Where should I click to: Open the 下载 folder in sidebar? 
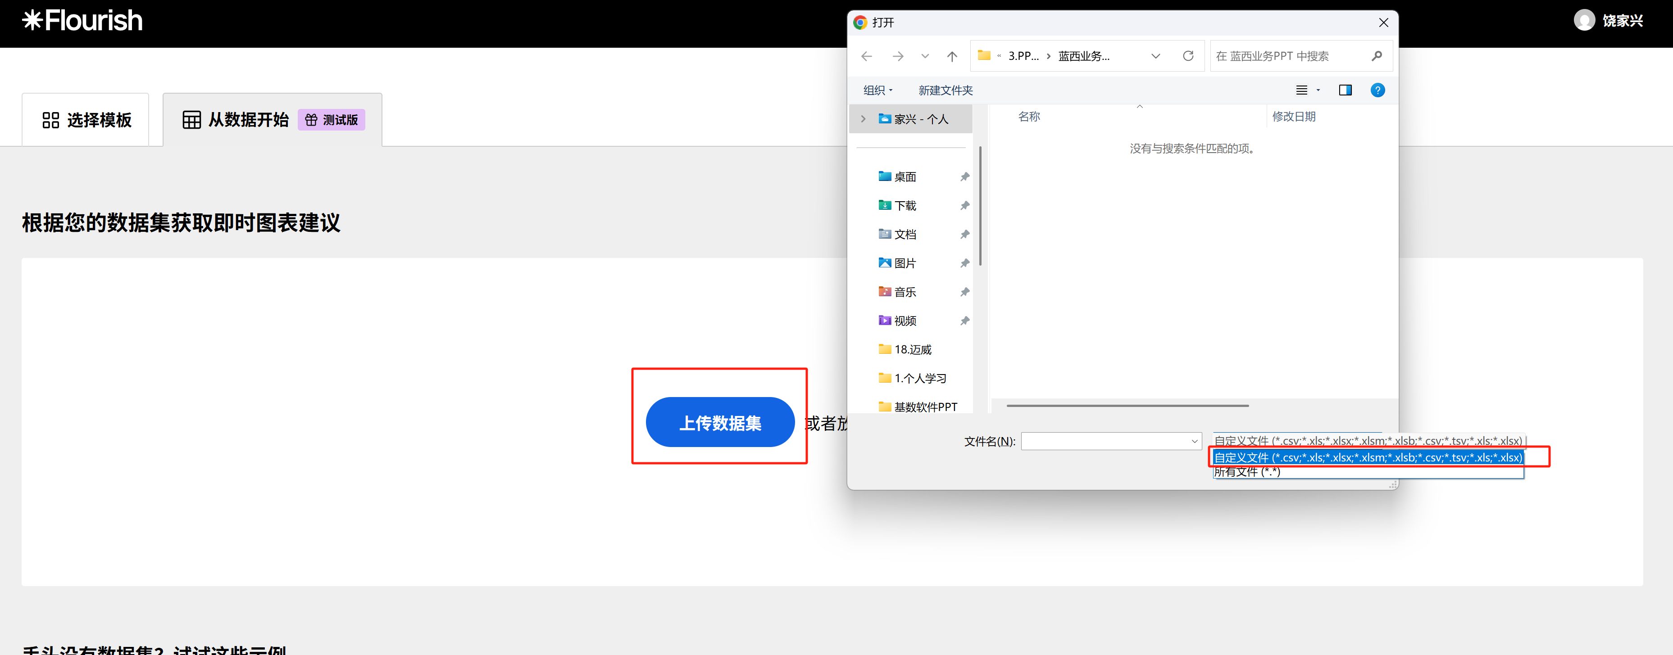905,206
